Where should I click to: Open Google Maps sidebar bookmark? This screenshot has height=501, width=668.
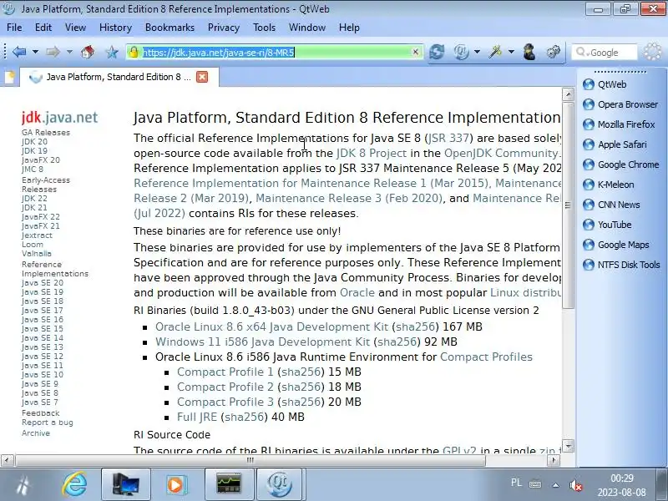[616, 245]
